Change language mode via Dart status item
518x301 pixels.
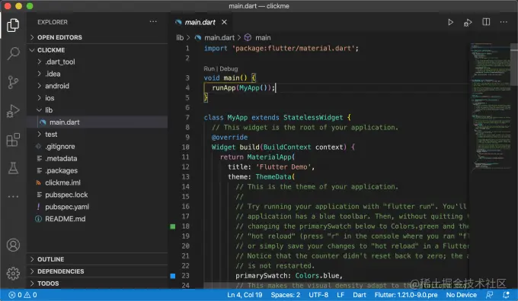(x=360, y=295)
